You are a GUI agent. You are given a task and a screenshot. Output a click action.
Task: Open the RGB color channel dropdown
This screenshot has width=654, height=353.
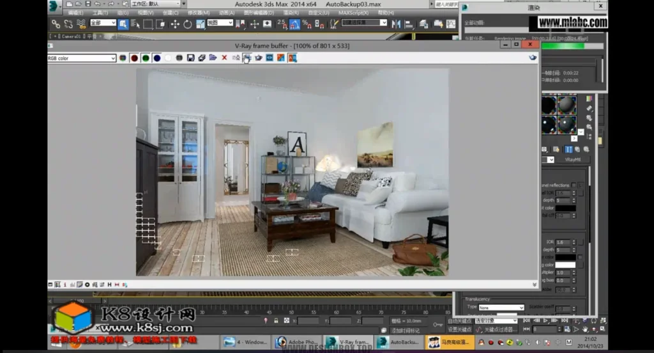pyautogui.click(x=82, y=58)
